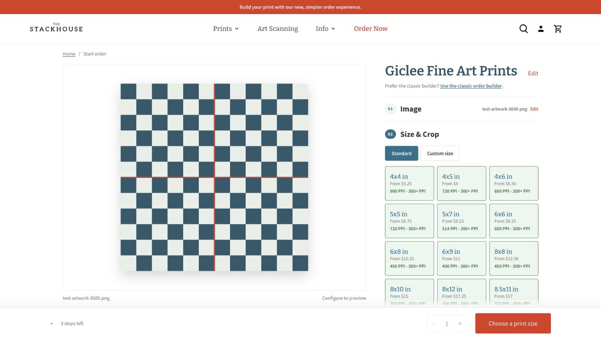The image size is (601, 339).
Task: Choose the 8x8 in size option
Action: point(514,258)
